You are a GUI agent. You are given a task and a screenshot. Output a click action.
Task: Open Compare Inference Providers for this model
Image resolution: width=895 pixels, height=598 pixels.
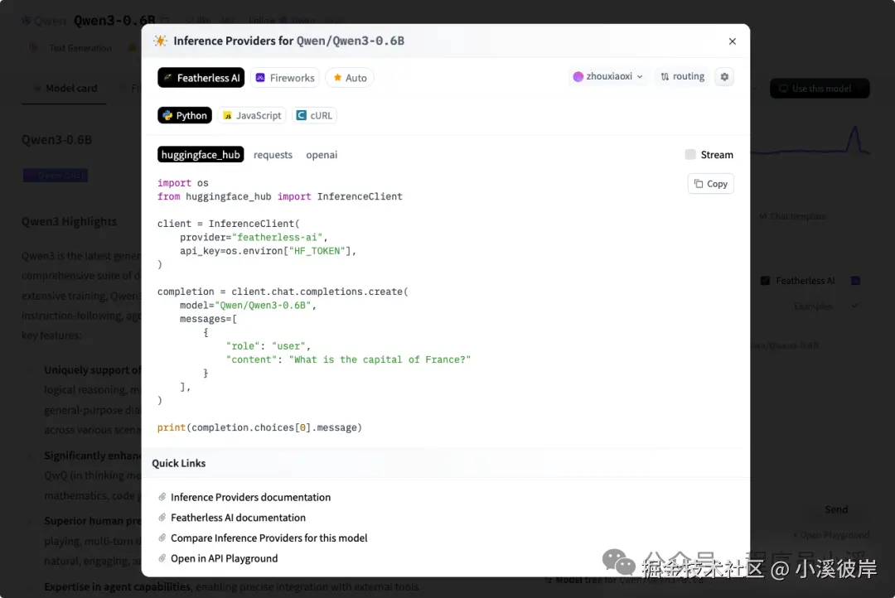click(268, 538)
